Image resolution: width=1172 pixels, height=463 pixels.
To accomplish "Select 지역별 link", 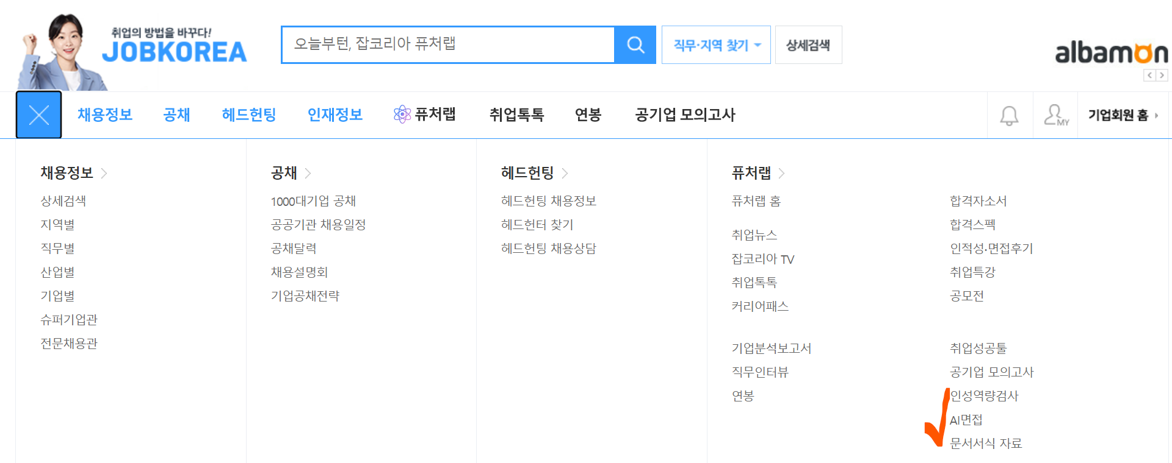I will point(57,225).
